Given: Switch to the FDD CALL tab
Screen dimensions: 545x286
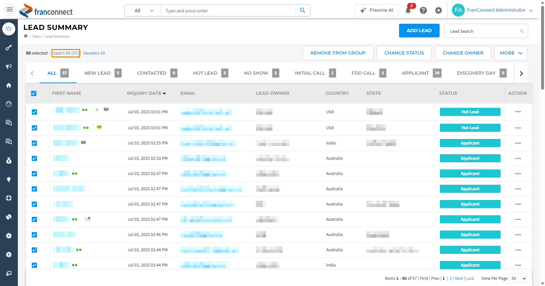Looking at the screenshot, I should [369, 73].
